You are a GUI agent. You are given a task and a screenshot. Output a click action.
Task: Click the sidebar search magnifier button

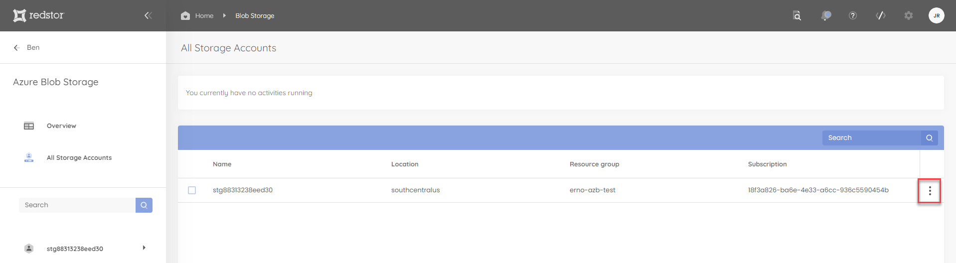tap(144, 205)
